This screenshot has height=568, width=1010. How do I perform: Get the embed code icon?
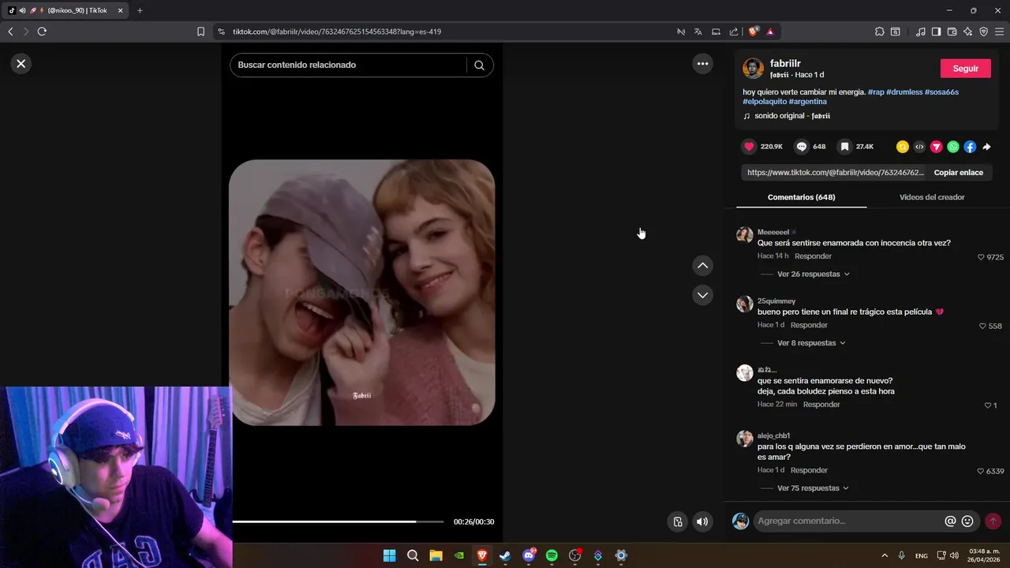919,147
